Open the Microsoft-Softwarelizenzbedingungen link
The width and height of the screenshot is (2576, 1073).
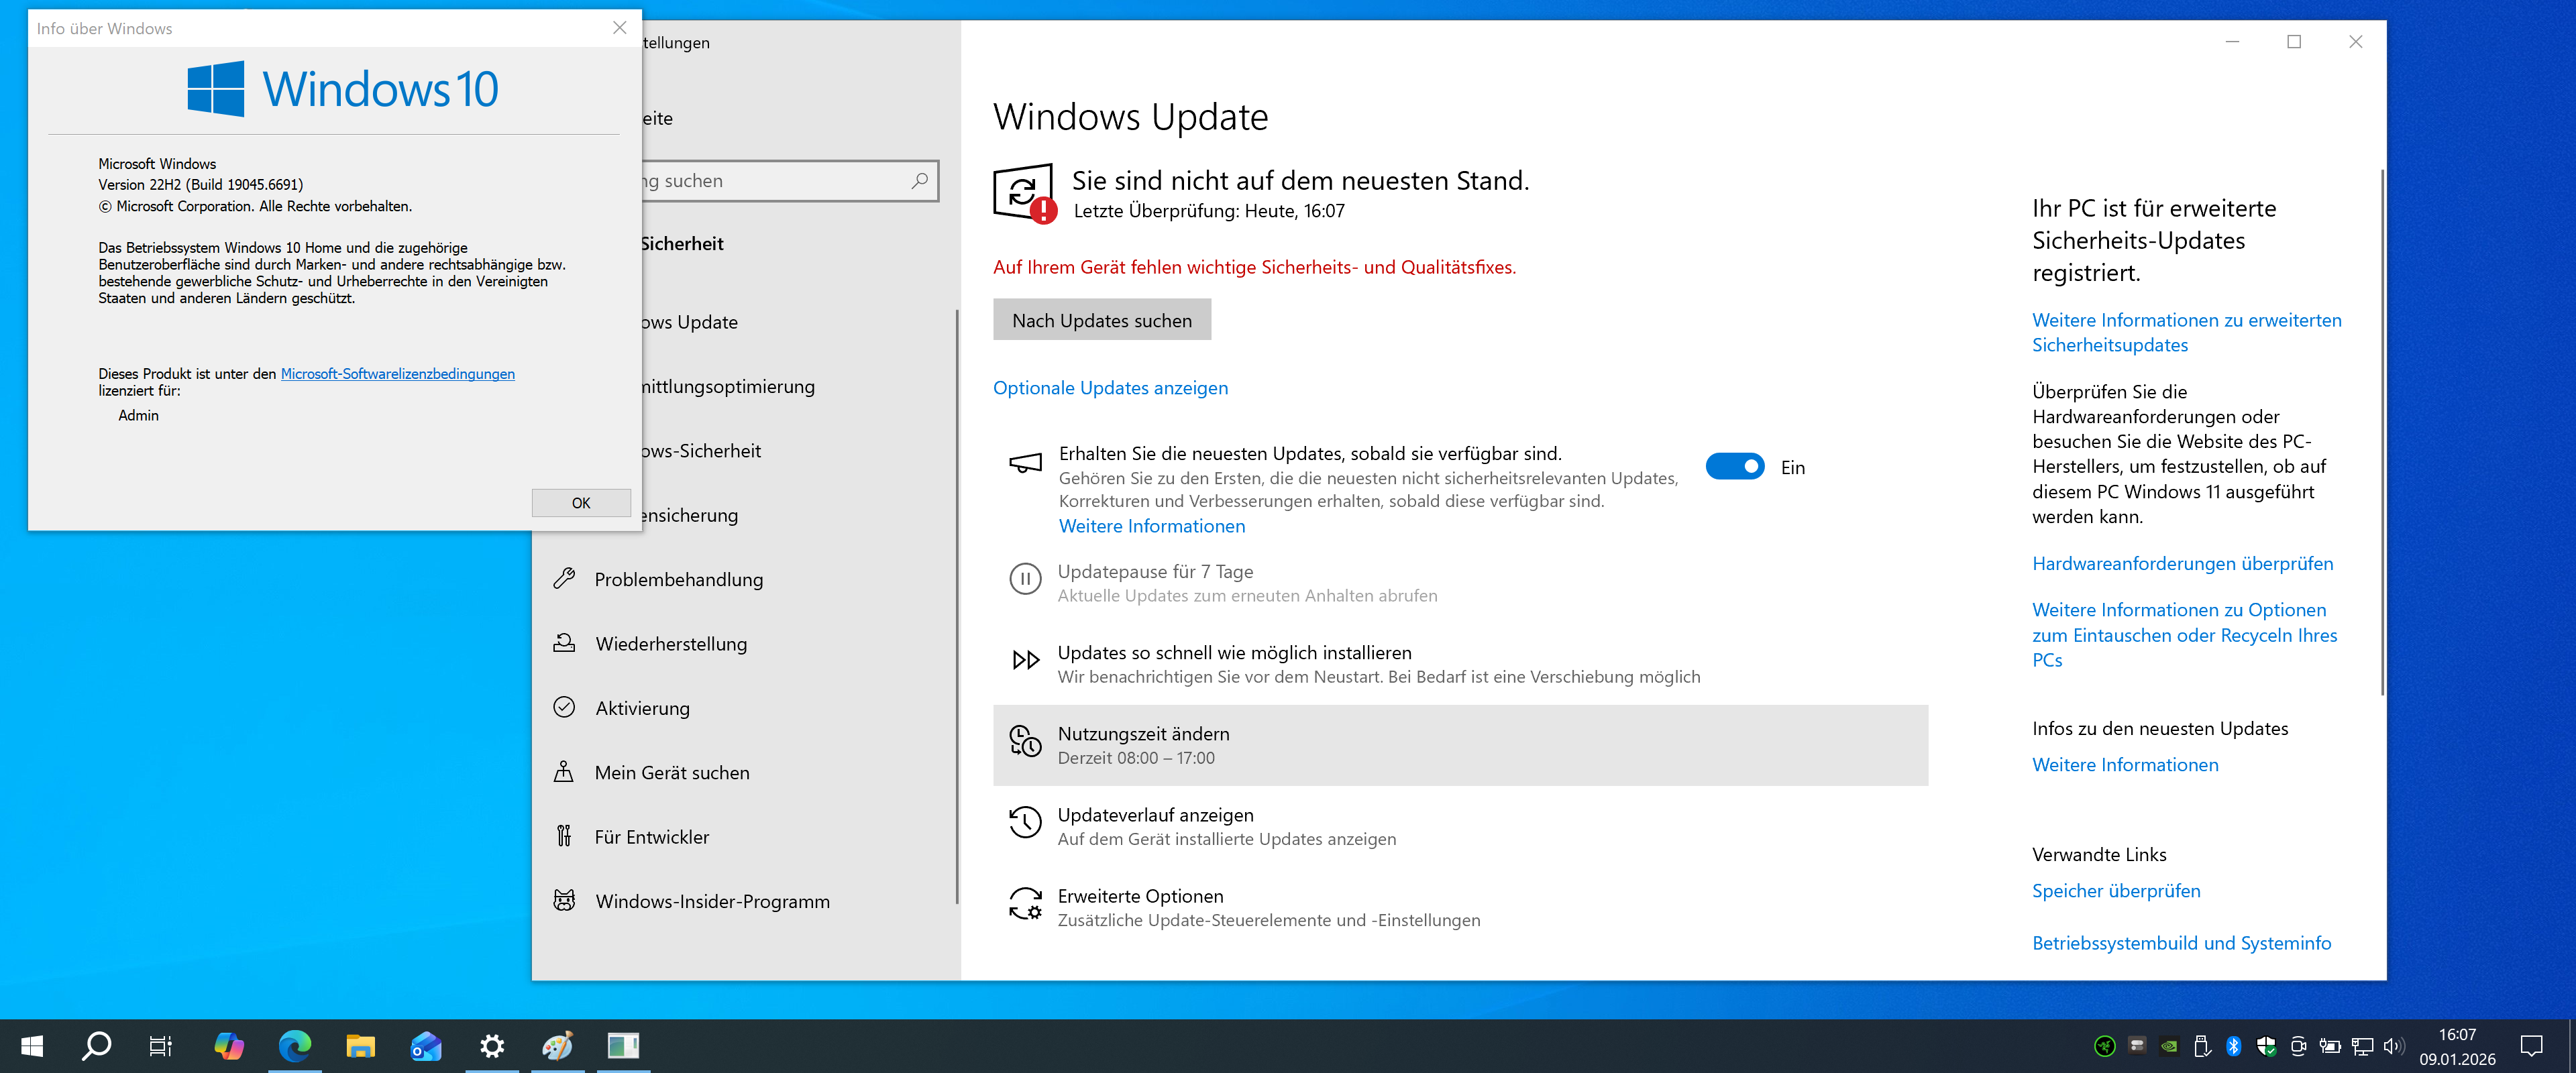click(x=397, y=374)
